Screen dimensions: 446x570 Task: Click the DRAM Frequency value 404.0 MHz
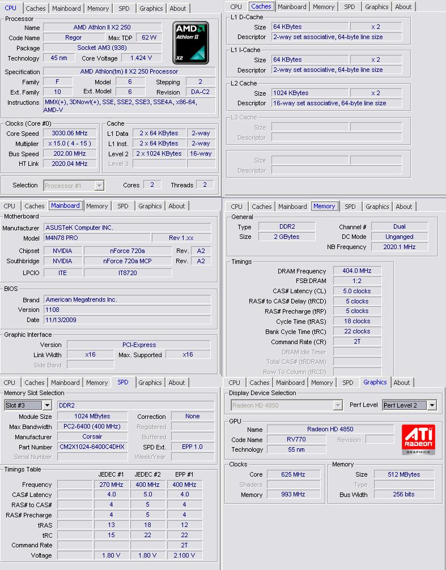click(x=357, y=271)
